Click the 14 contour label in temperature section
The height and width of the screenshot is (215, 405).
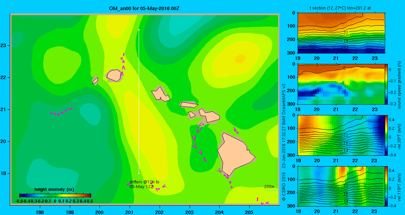(x=346, y=48)
